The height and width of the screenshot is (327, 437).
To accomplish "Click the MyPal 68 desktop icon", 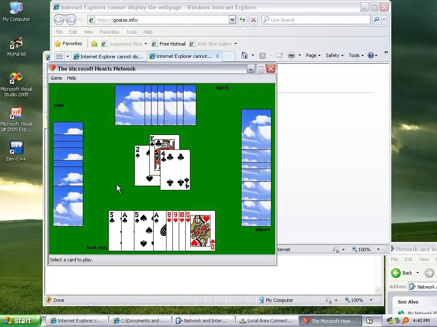I will (16, 47).
